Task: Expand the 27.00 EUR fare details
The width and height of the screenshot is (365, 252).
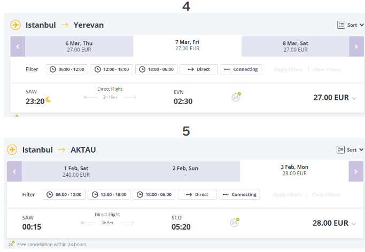Action: pos(354,98)
